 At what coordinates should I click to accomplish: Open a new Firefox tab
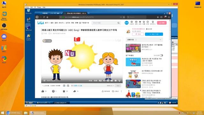[x=89, y=13]
